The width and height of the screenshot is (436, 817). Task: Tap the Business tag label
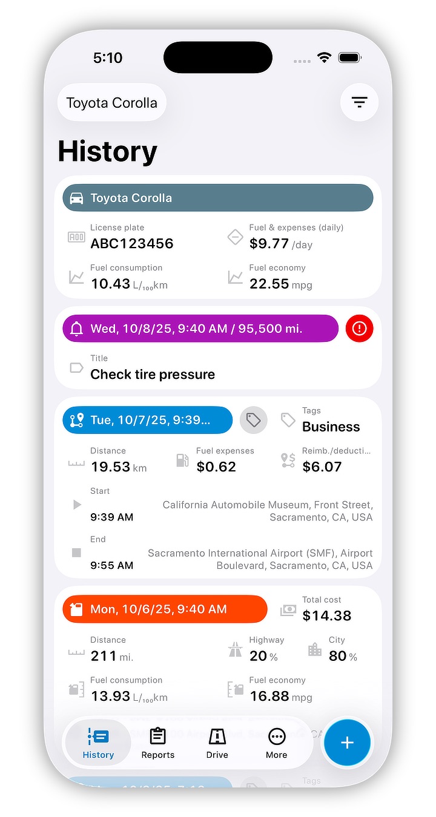(331, 427)
